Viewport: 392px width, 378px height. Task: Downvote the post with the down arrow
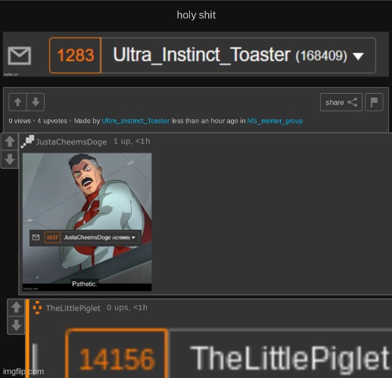coord(36,102)
